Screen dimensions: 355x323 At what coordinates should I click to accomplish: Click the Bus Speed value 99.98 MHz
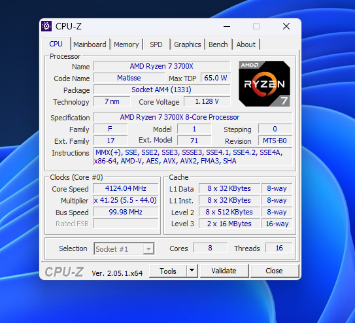[126, 212]
